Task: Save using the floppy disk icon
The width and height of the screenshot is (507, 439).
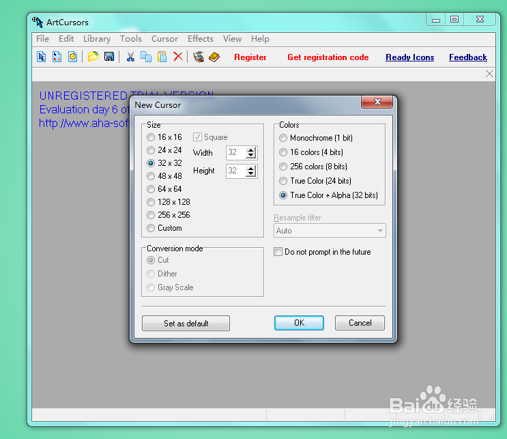Action: (109, 57)
